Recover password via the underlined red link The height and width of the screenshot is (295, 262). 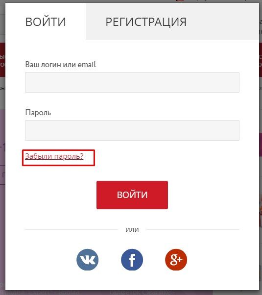tap(54, 156)
